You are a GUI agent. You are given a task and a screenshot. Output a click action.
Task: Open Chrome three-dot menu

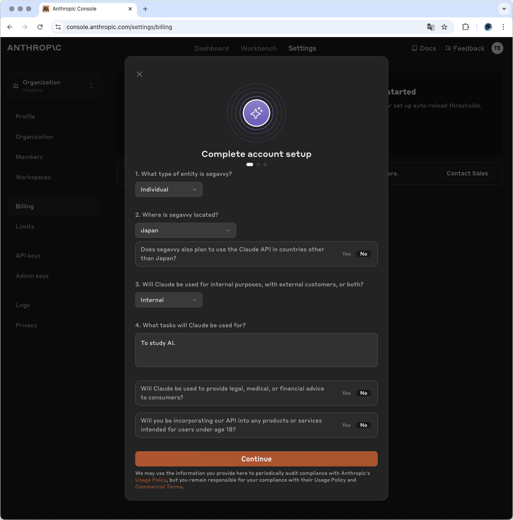tap(503, 27)
